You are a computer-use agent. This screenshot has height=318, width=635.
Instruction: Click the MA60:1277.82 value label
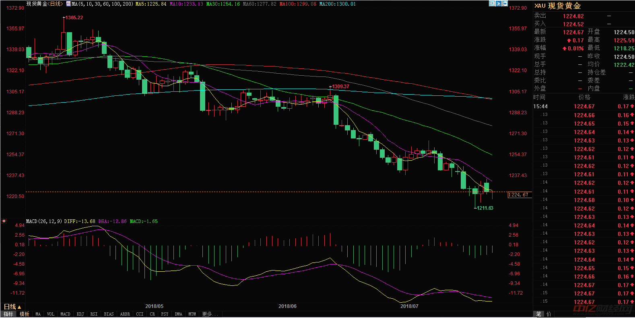(260, 4)
